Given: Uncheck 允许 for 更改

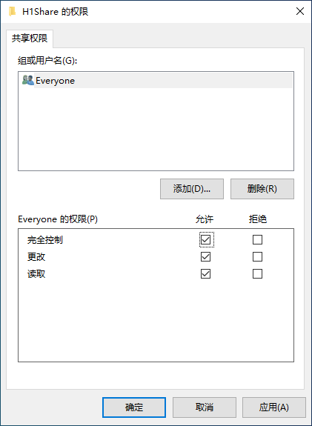Looking at the screenshot, I should [205, 257].
